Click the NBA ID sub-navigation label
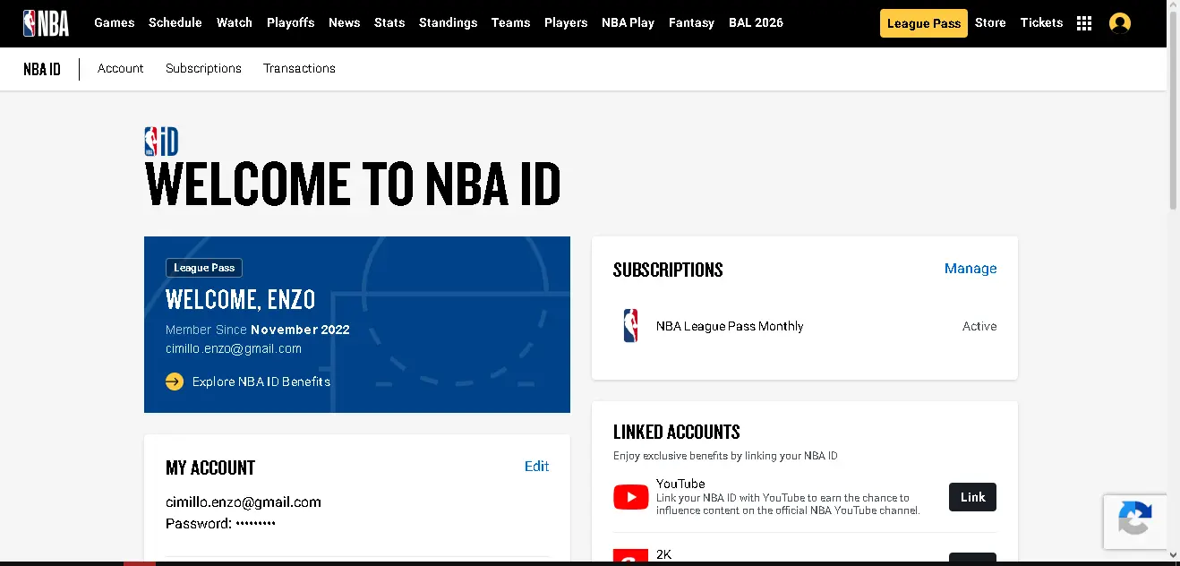Screen dimensions: 1180x566 [42, 69]
